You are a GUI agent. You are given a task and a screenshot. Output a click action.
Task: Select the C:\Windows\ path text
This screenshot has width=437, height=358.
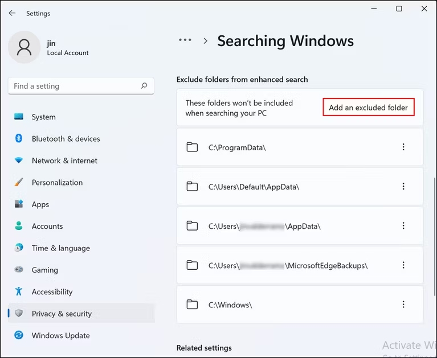tap(230, 305)
